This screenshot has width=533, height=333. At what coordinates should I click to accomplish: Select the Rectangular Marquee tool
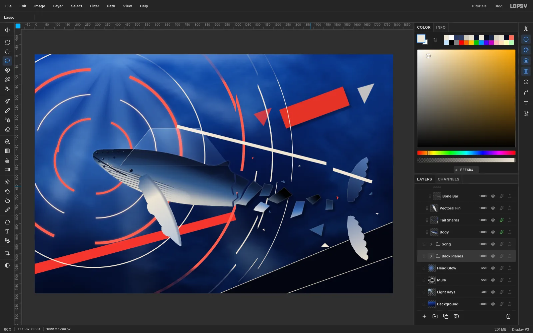[7, 42]
